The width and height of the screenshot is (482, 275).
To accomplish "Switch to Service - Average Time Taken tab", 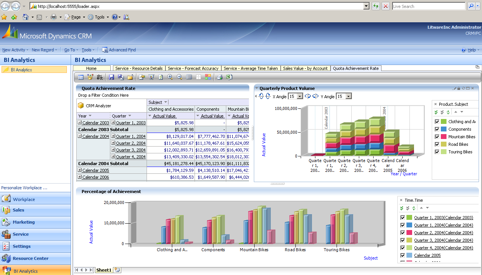I will click(251, 68).
